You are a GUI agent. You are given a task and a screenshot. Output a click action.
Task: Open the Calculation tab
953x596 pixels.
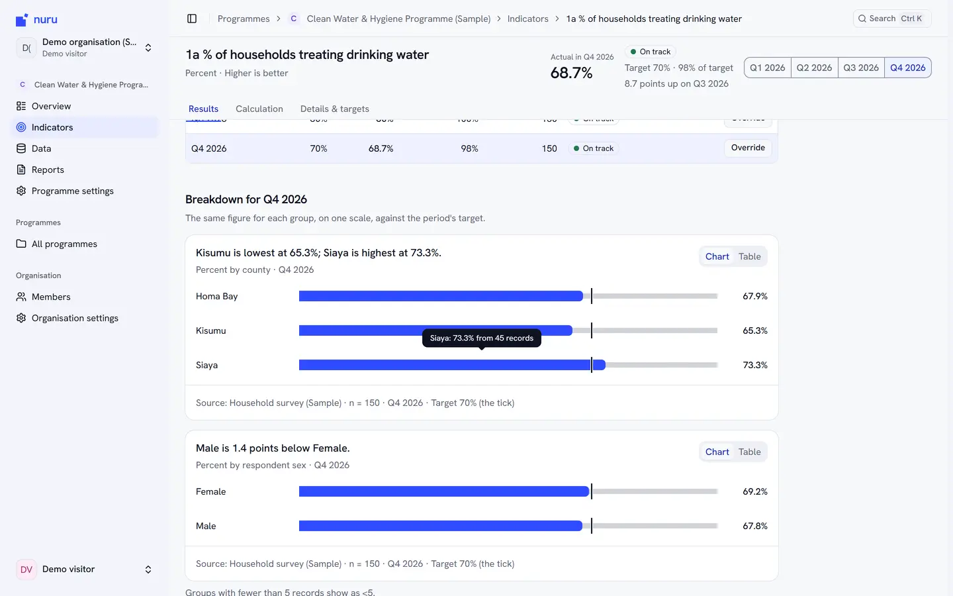point(259,109)
